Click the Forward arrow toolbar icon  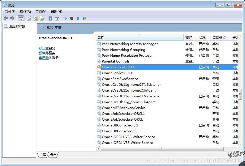click(x=12, y=19)
